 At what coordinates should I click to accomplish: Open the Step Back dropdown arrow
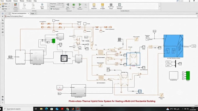pos(70,9)
